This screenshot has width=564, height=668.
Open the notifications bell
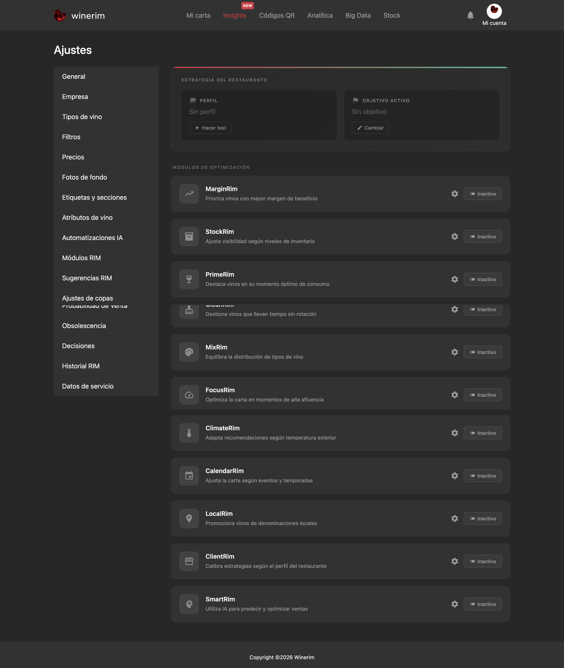coord(470,15)
